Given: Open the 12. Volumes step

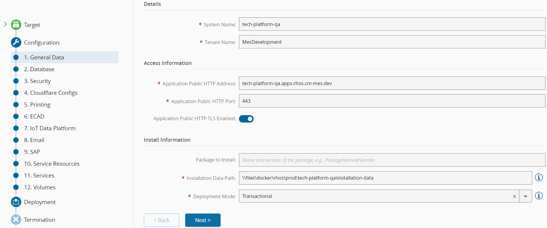Looking at the screenshot, I should click(x=40, y=187).
